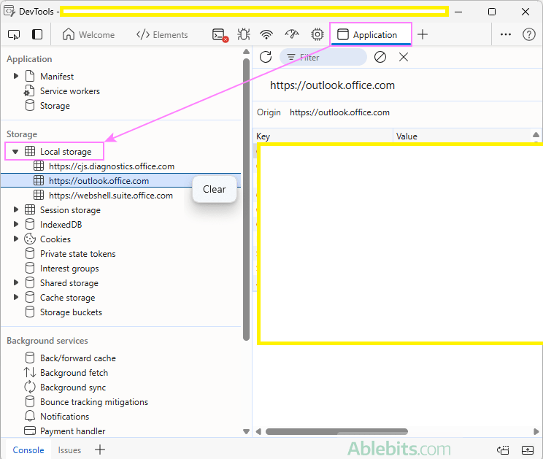Open the Network wifi icon
The width and height of the screenshot is (543, 459).
coord(266,34)
